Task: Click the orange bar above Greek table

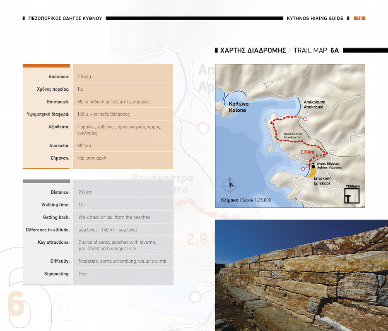Action: (46, 65)
